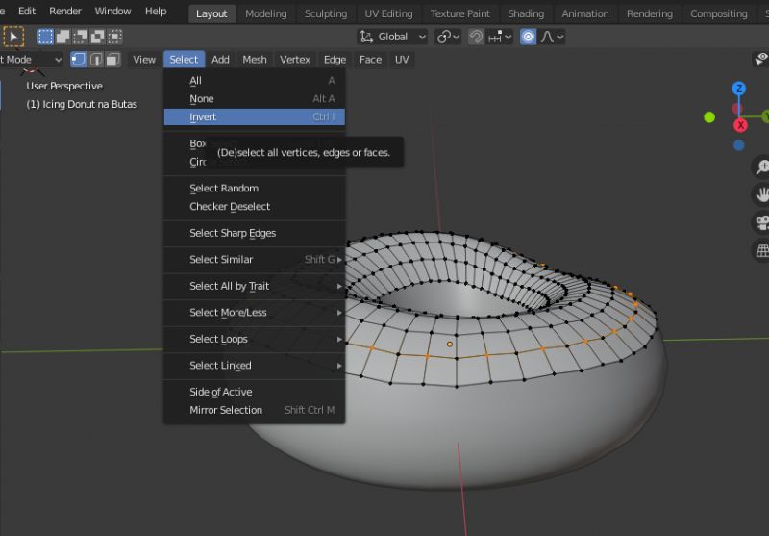This screenshot has height=536, width=769.
Task: Choose Extend Selection mode icon
Action: click(62, 37)
